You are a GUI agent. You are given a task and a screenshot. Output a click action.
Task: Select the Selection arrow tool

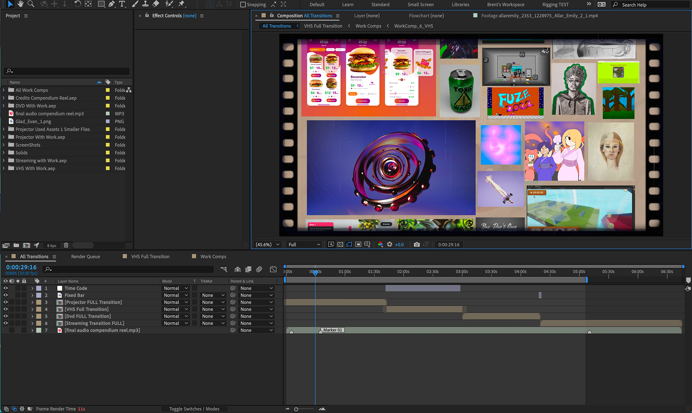coord(10,4)
